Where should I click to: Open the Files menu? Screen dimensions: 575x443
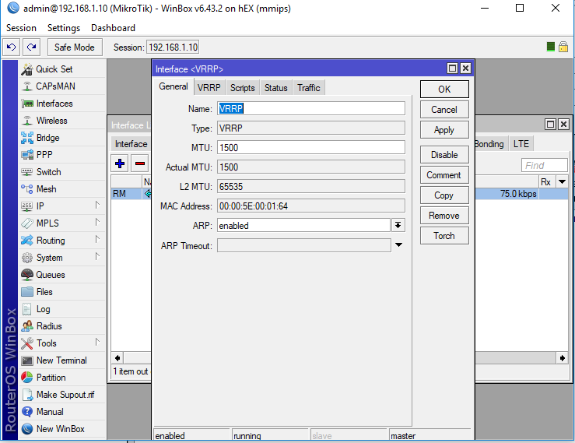click(x=61, y=292)
